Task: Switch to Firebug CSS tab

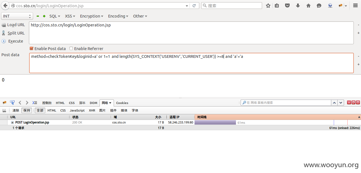Action: click(x=72, y=103)
